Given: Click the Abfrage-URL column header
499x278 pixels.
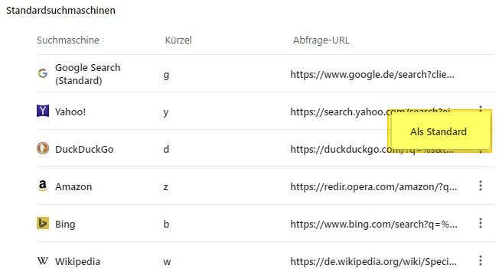Looking at the screenshot, I should coord(321,40).
